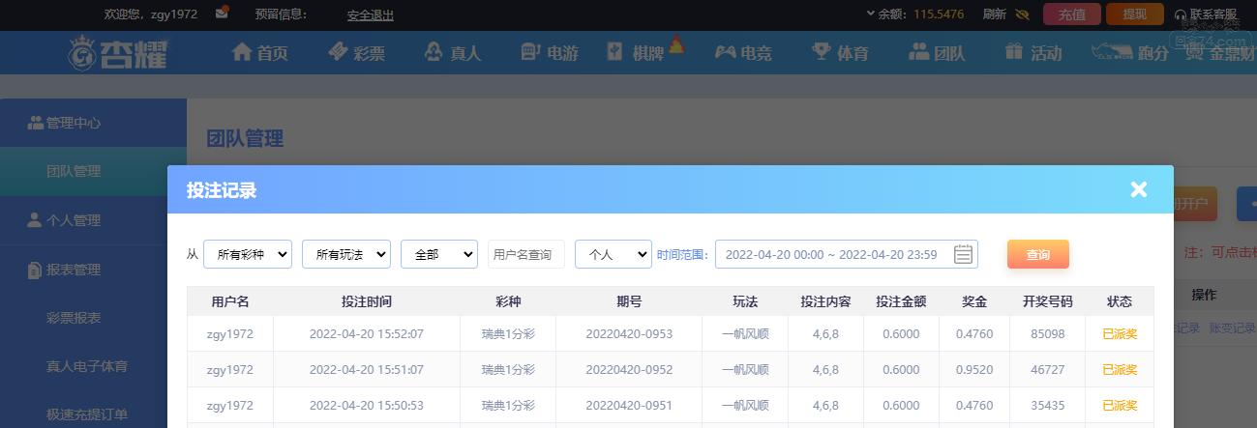Open the 个人 scope dropdown

pyautogui.click(x=614, y=254)
